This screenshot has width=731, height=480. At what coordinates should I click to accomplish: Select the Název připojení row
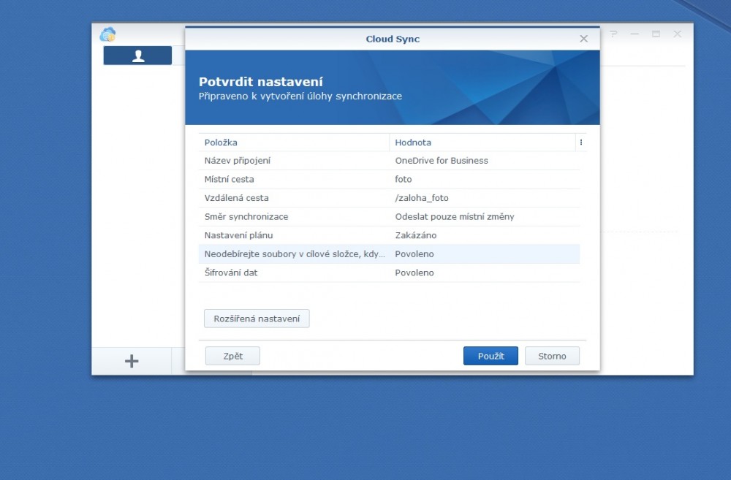[389, 161]
